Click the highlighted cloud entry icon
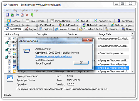 14,68
